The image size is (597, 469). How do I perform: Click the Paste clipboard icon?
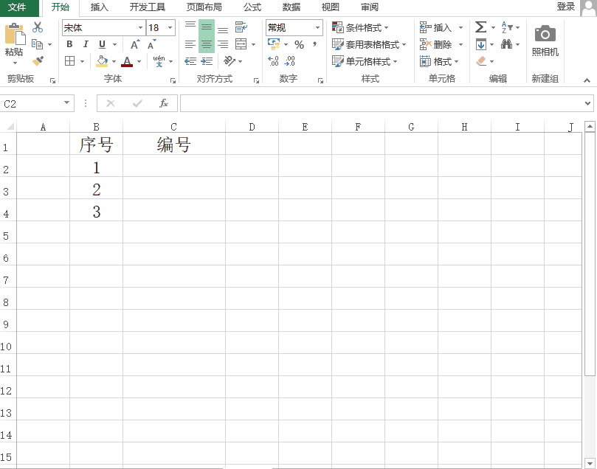[x=15, y=34]
